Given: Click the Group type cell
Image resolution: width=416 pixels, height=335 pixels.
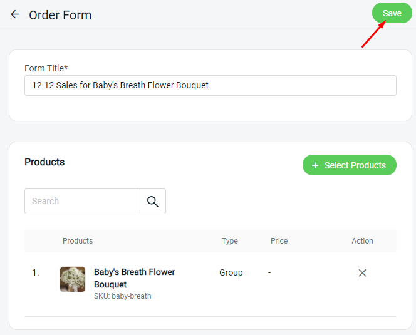Looking at the screenshot, I should click(x=231, y=272).
